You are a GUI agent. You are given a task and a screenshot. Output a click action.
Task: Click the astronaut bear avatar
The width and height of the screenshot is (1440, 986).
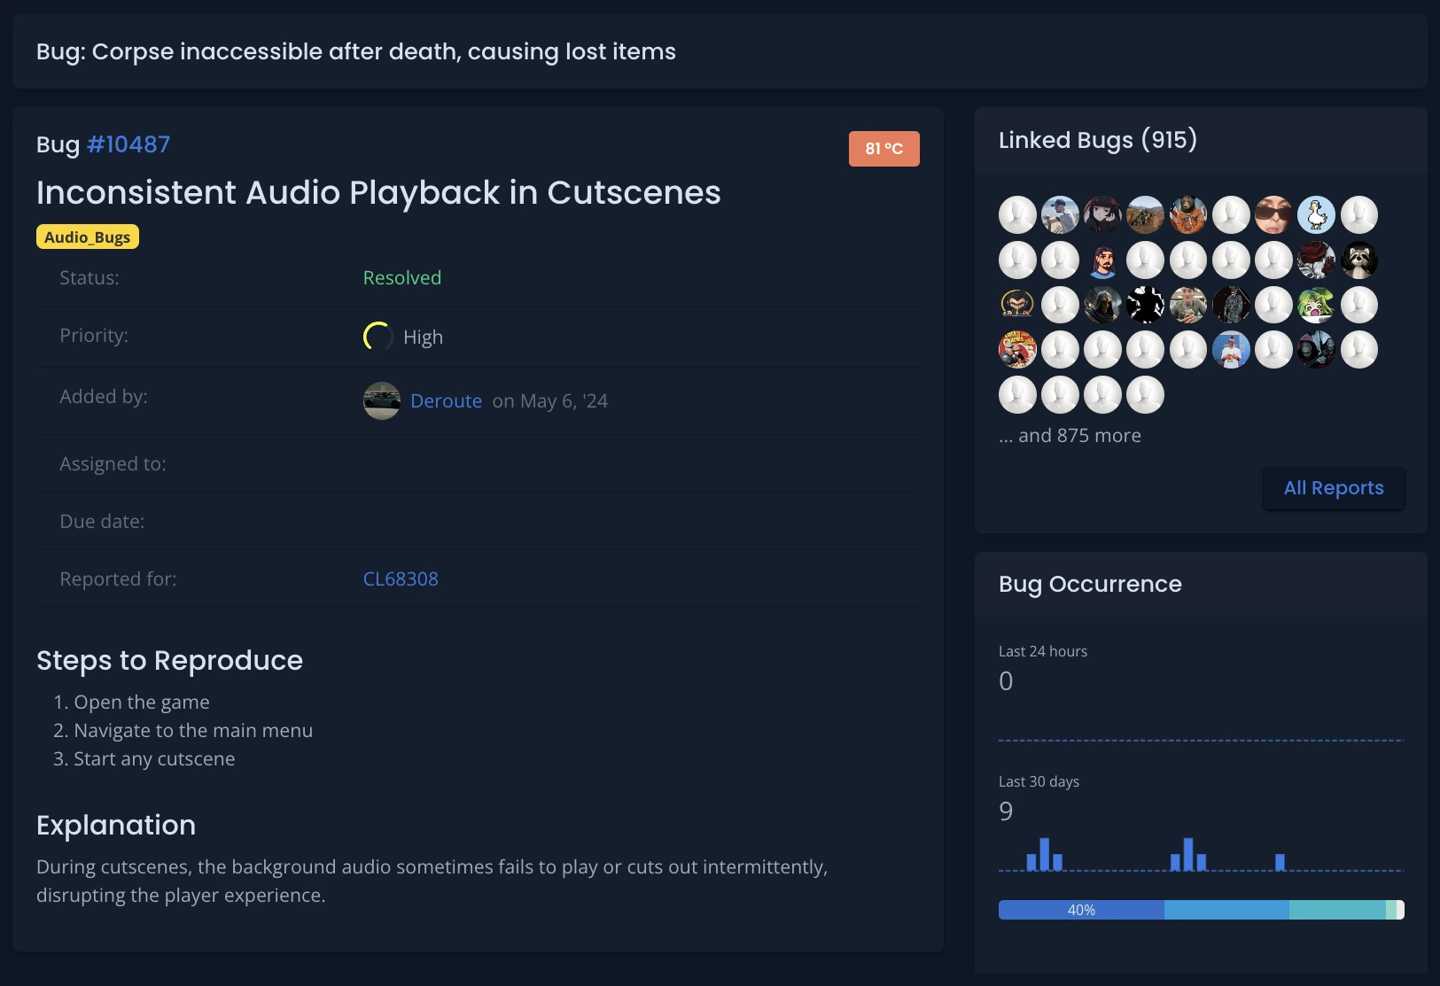[1188, 215]
